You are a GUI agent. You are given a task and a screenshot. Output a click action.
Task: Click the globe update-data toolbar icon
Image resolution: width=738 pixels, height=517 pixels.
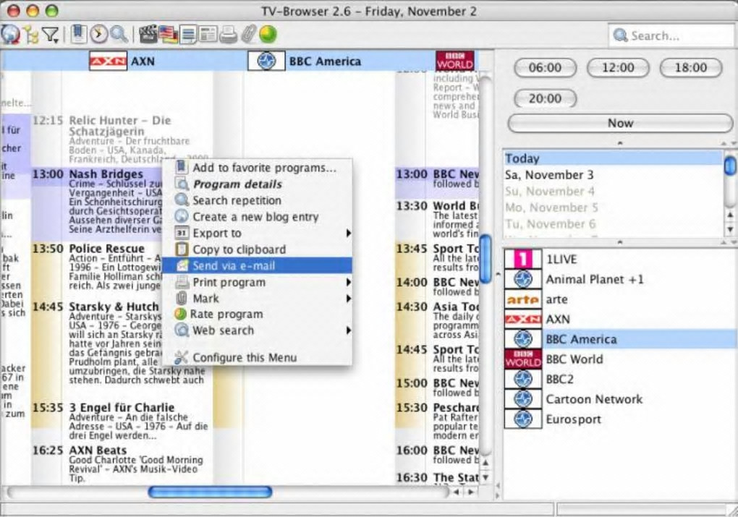10,34
